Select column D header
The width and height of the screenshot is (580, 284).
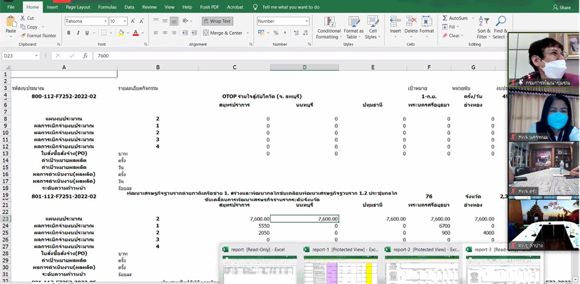pyautogui.click(x=304, y=67)
